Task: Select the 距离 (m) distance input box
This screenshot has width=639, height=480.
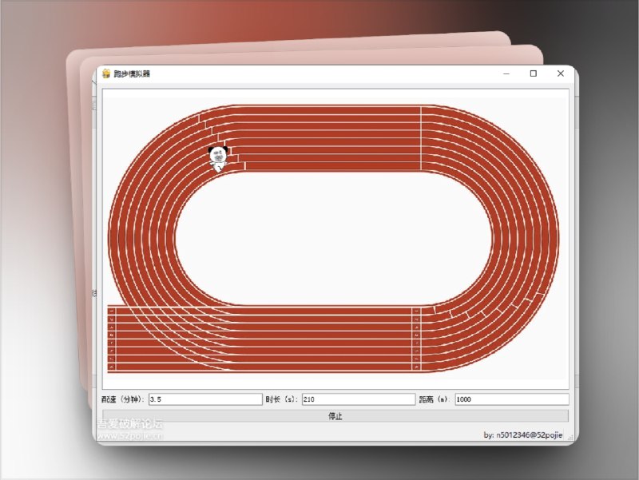Action: tap(511, 399)
